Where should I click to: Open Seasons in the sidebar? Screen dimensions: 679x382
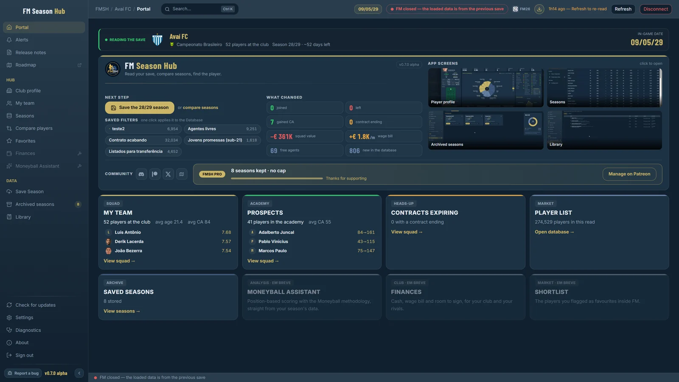44,116
